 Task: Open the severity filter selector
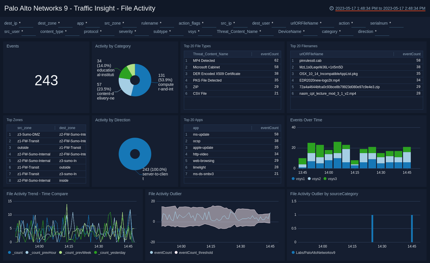coord(141,32)
